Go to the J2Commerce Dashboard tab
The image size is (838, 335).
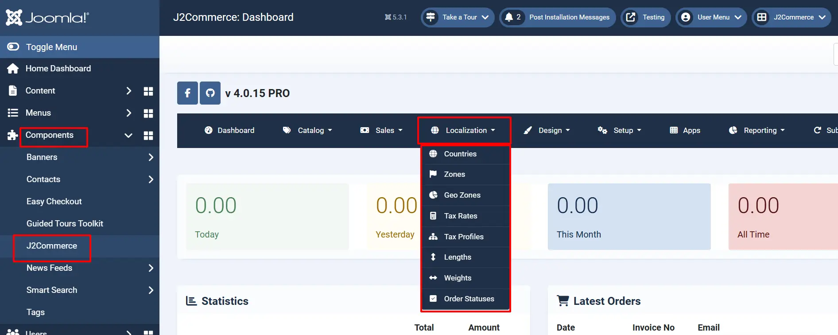[229, 130]
